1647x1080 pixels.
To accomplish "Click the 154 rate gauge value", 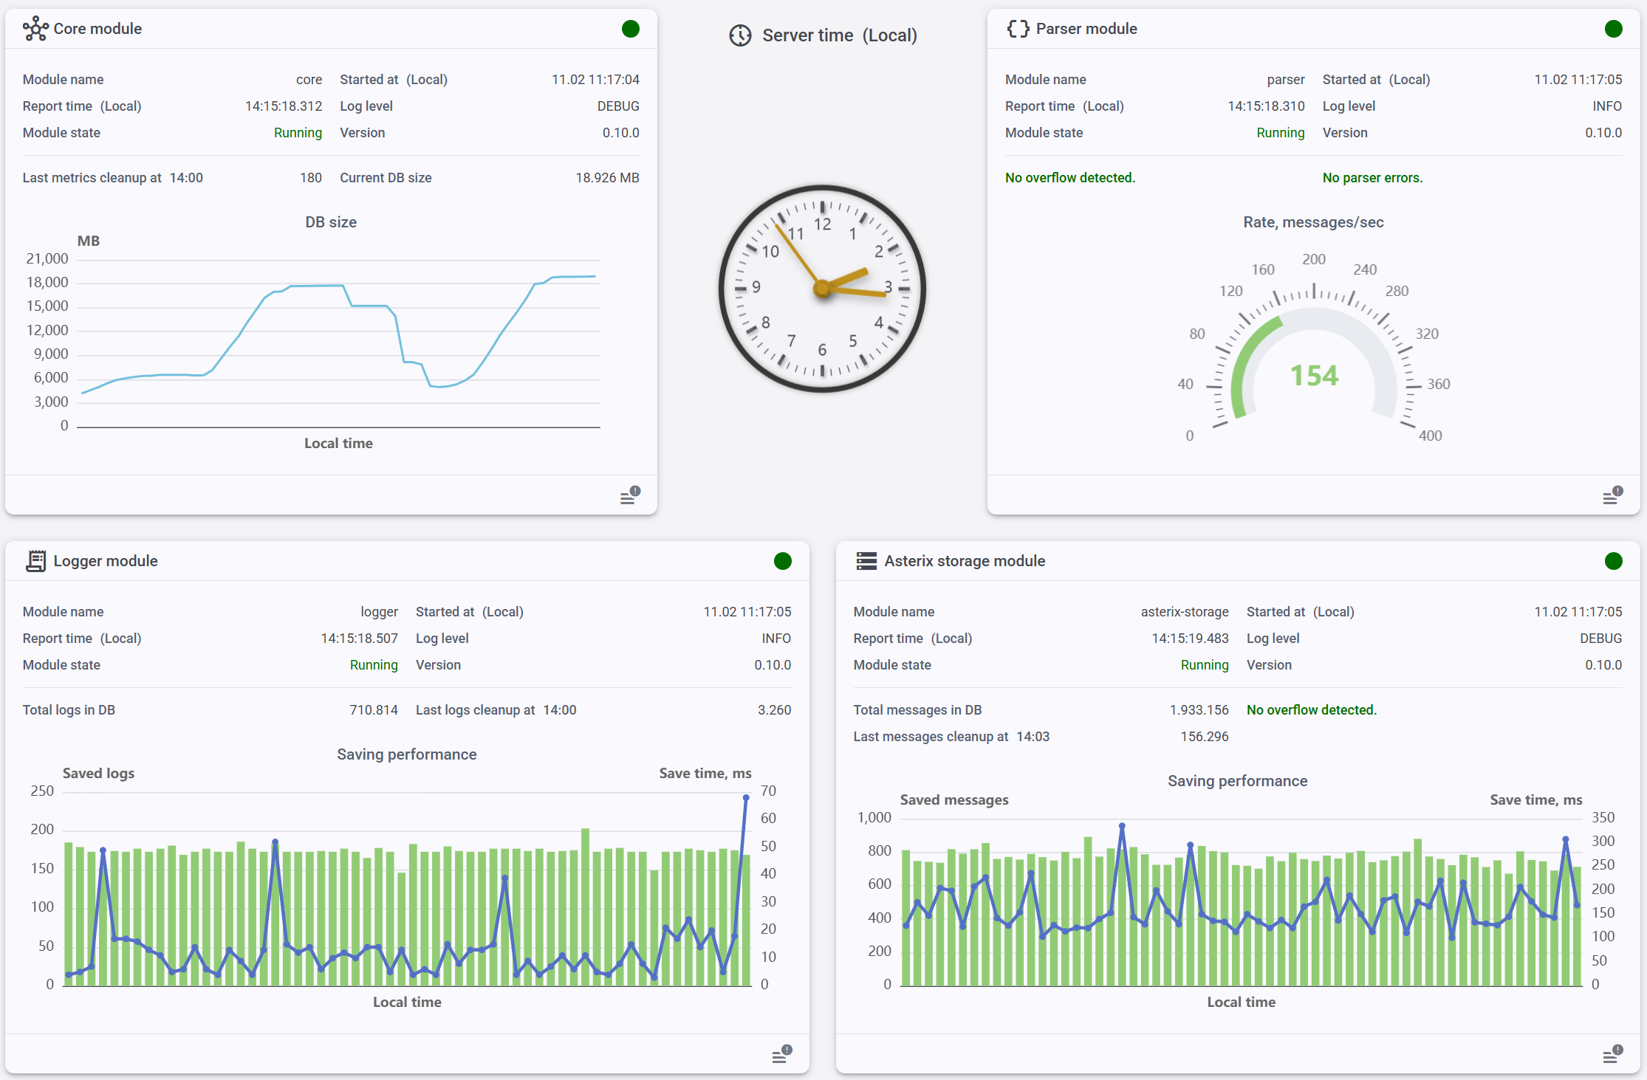I will [x=1314, y=376].
